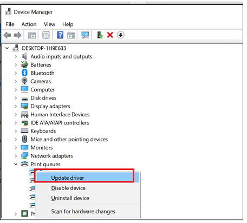Click the Display adapters icon
Image resolution: width=247 pixels, height=223 pixels.
pos(24,106)
